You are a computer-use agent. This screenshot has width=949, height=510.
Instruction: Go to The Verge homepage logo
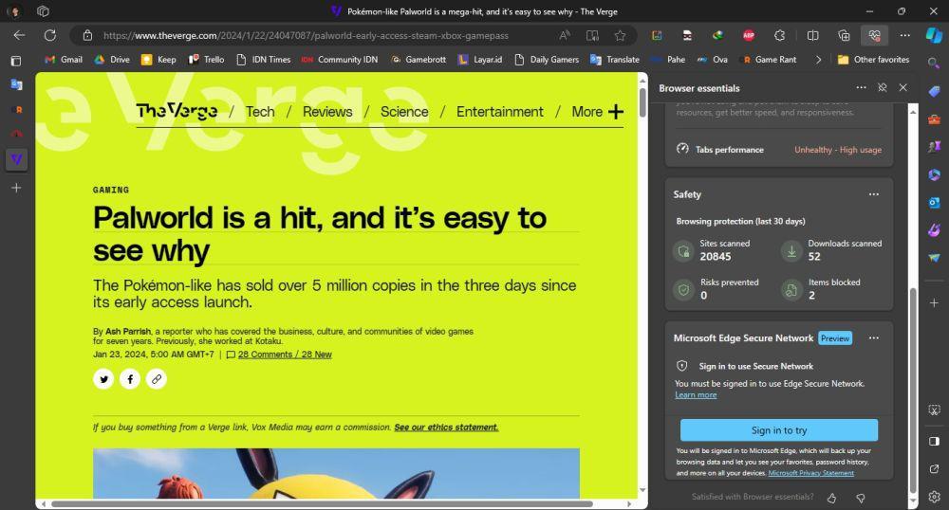(x=177, y=111)
